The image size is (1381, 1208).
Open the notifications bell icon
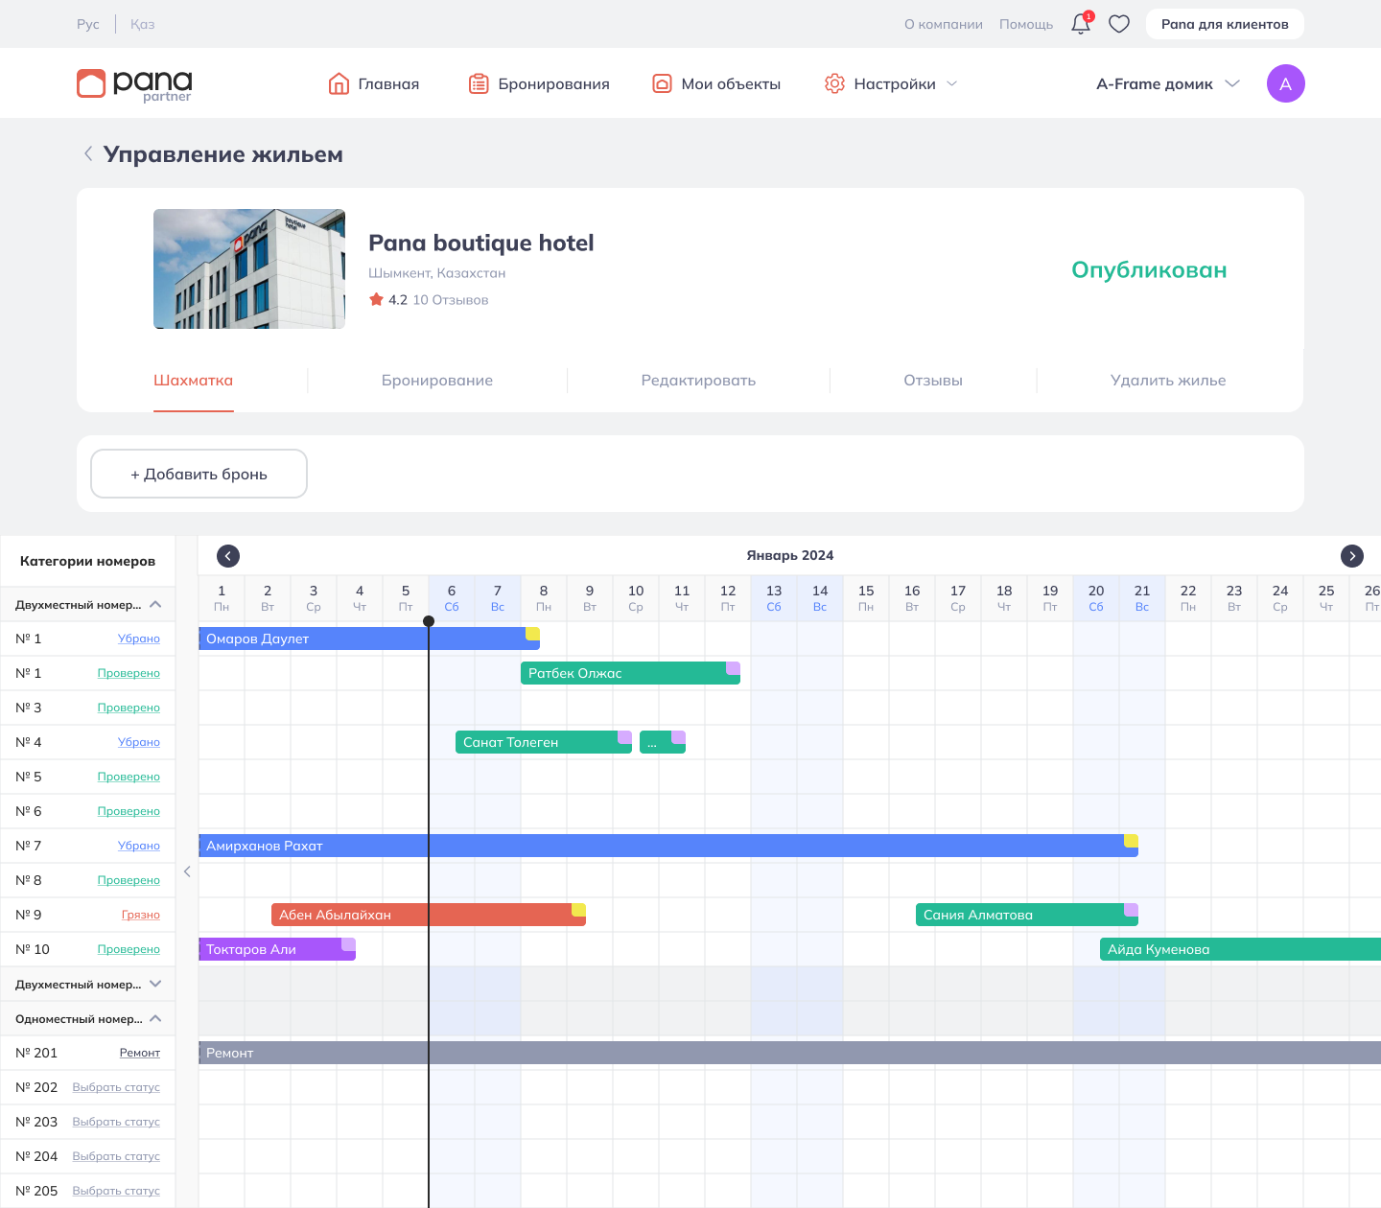(1081, 24)
